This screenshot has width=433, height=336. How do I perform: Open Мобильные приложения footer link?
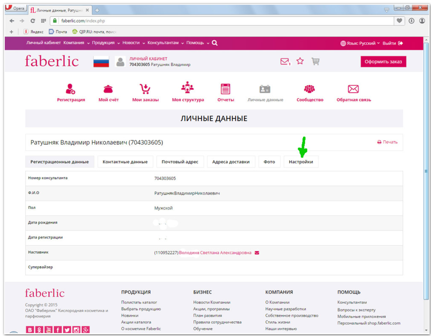click(361, 317)
